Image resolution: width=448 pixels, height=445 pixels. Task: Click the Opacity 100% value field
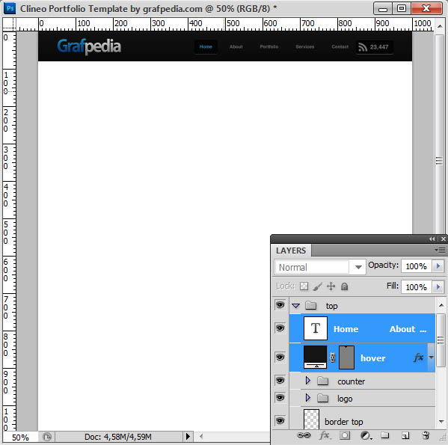tap(417, 266)
